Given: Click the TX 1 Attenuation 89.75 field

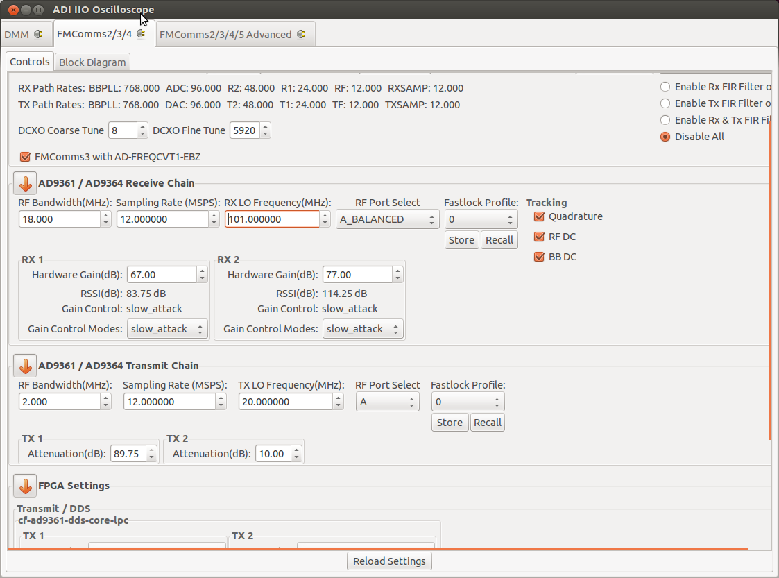Looking at the screenshot, I should coord(128,453).
